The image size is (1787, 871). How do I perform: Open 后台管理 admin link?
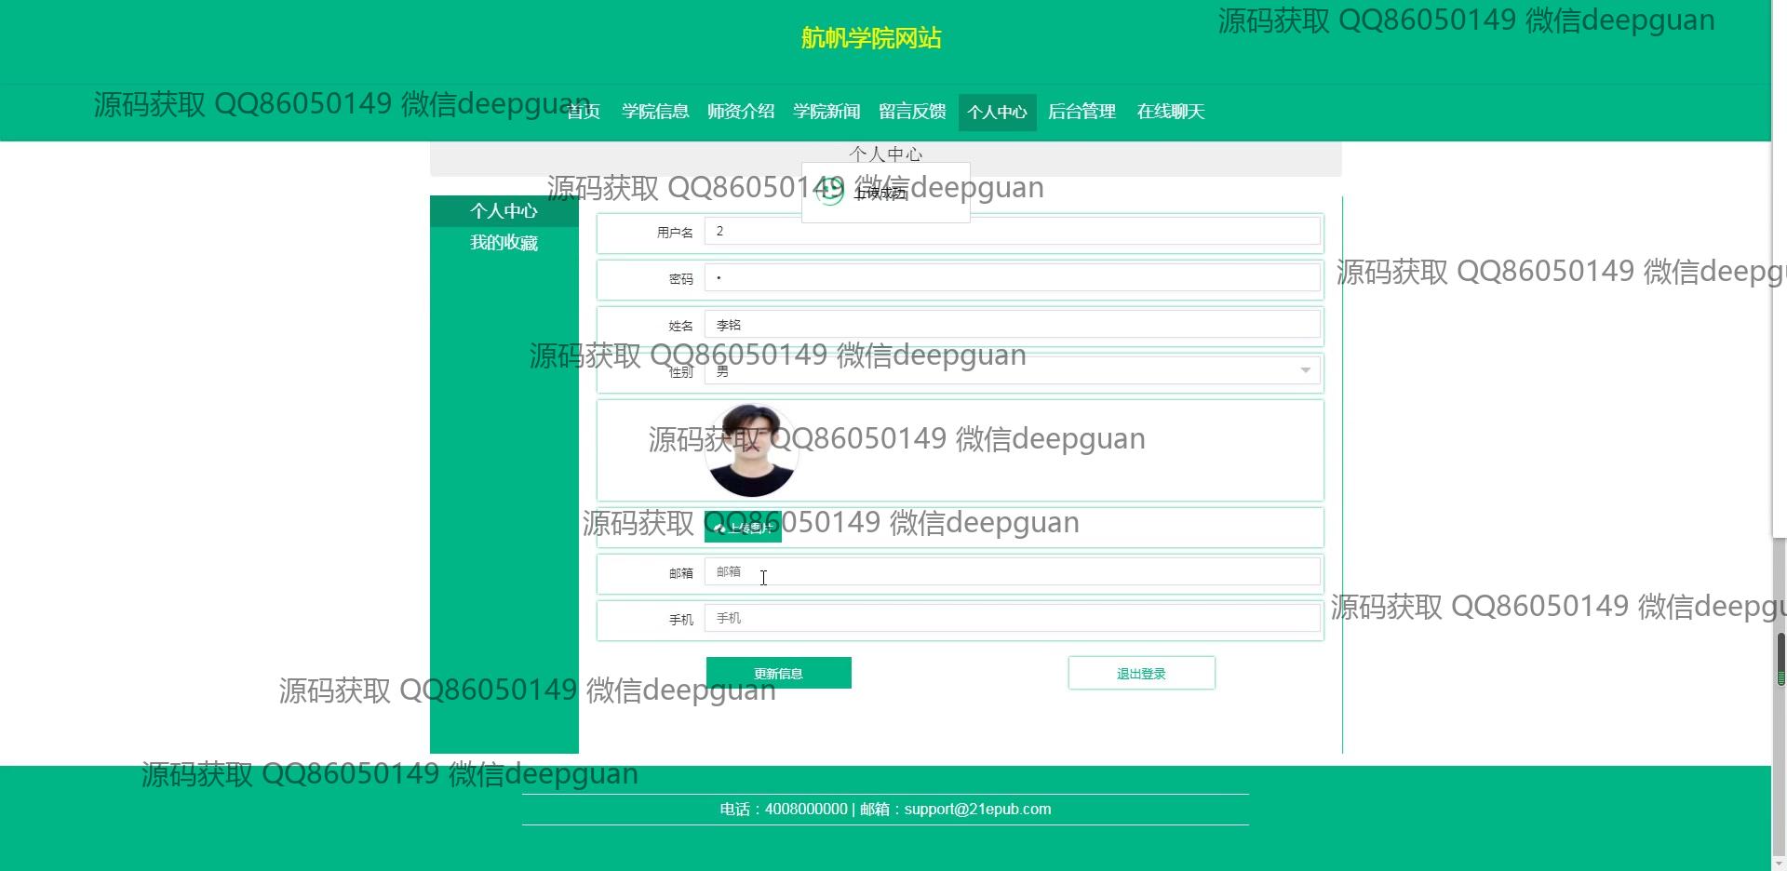(1082, 112)
